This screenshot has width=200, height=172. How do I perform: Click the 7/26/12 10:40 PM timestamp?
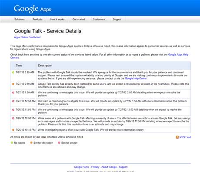tap(26, 130)
